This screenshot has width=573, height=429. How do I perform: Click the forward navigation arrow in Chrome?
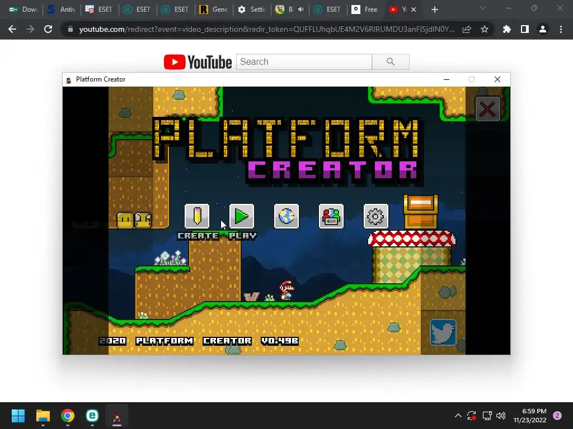[x=30, y=29]
